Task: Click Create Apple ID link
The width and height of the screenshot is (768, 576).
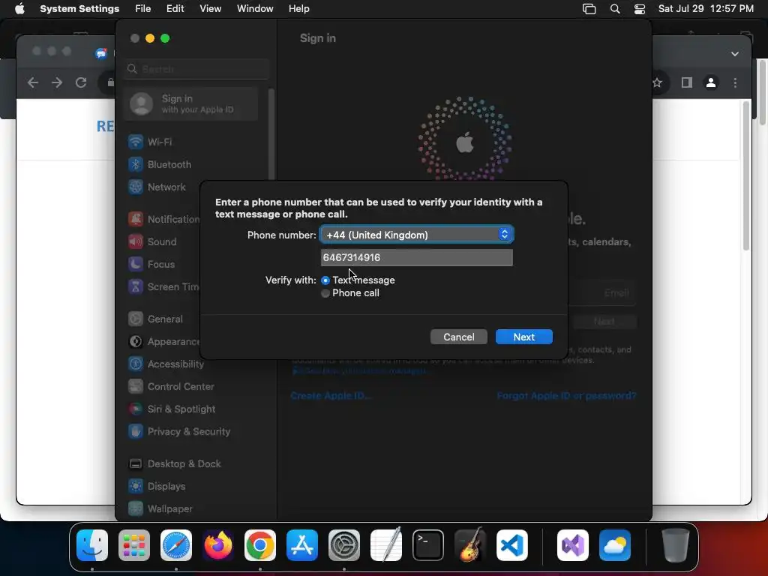Action: click(331, 396)
